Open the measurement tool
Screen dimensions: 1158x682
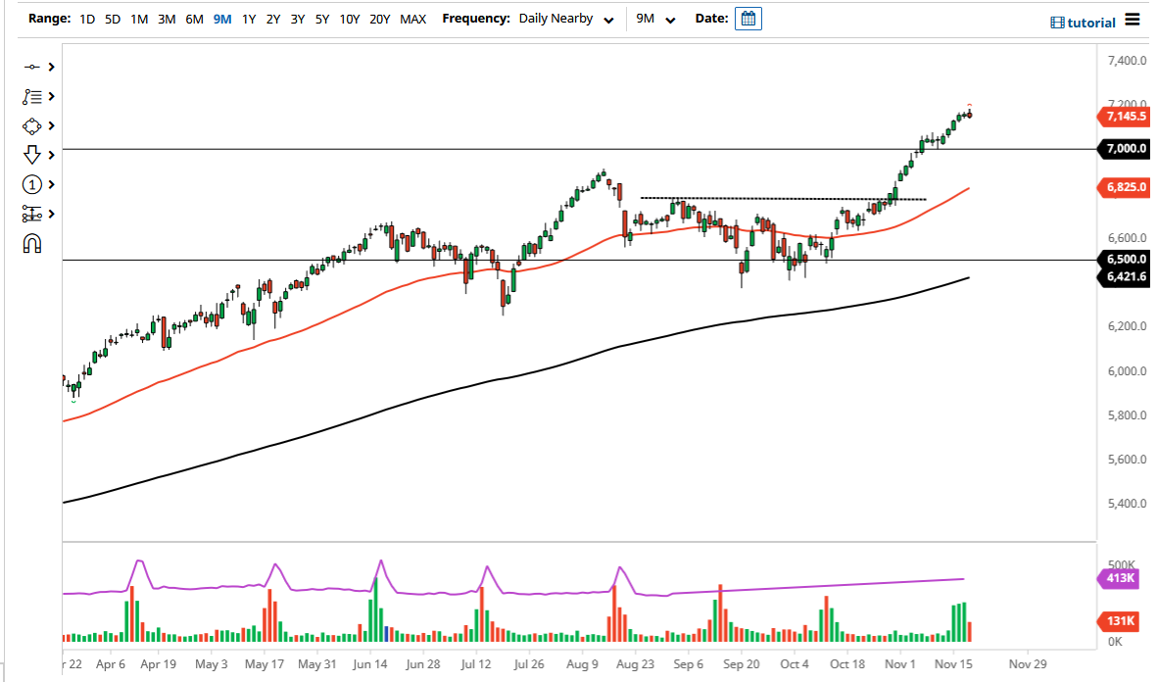pos(32,214)
